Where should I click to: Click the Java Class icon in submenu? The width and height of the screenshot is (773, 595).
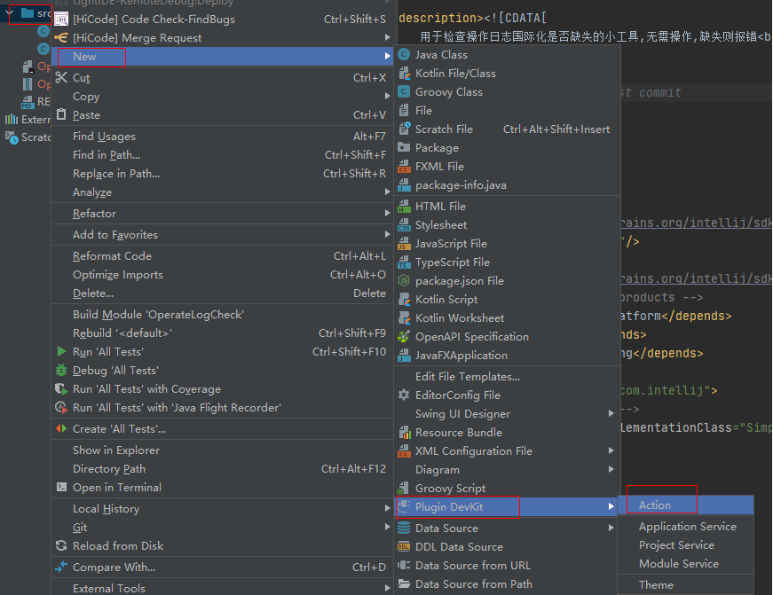pos(404,55)
